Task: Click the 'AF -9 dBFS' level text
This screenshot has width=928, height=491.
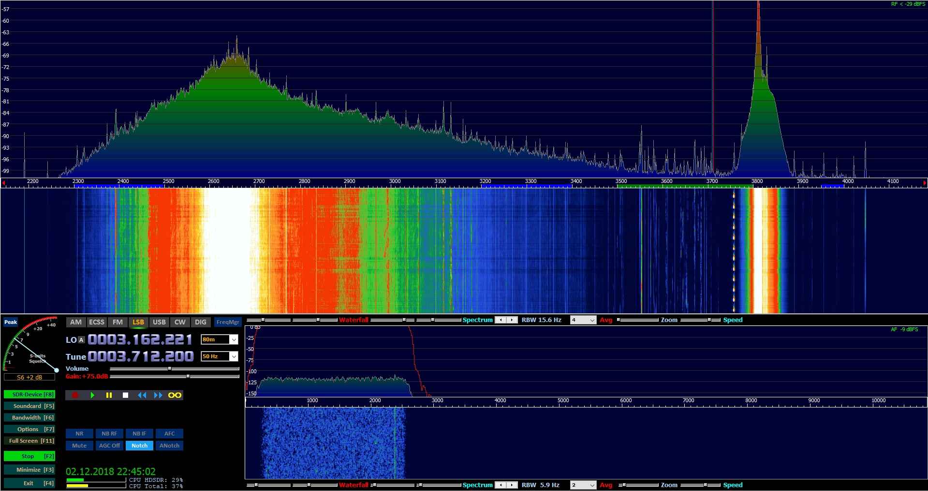Action: [904, 329]
